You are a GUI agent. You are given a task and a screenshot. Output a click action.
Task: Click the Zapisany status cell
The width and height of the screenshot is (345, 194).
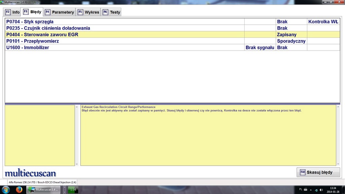coord(291,35)
